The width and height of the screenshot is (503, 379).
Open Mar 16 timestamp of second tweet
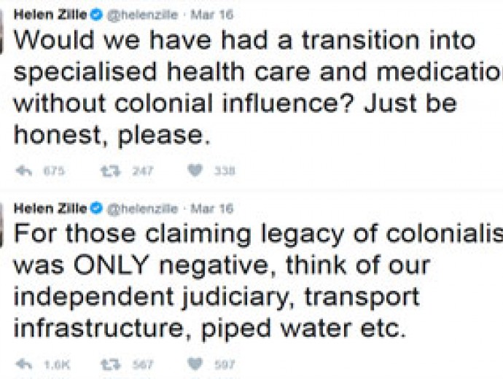[211, 208]
